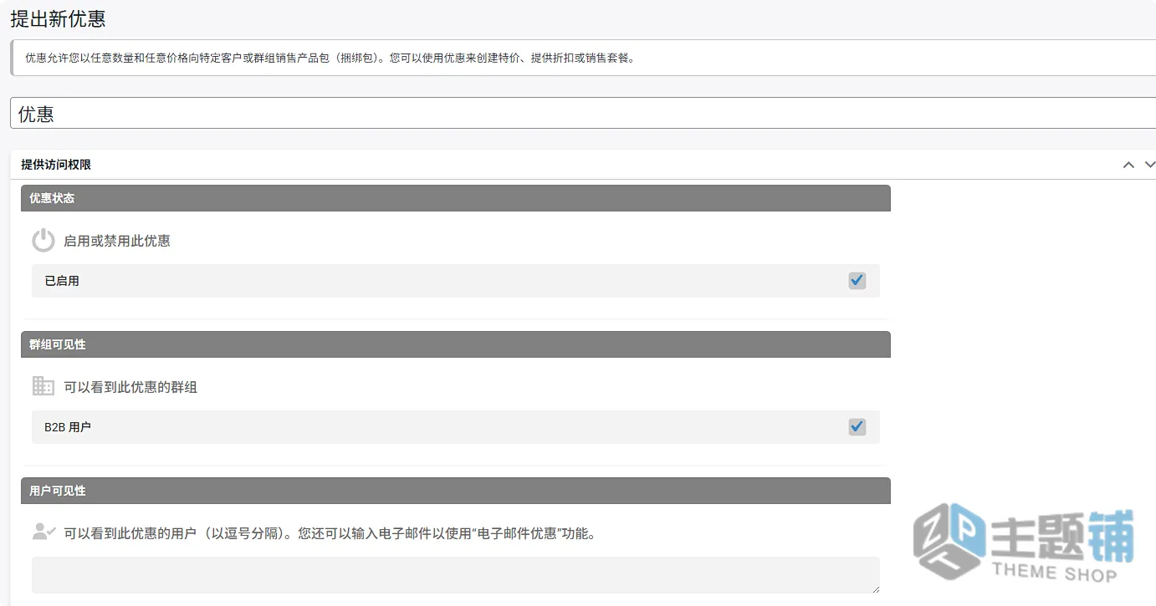Click the B2B 用户 row label
1156x606 pixels.
click(x=68, y=427)
